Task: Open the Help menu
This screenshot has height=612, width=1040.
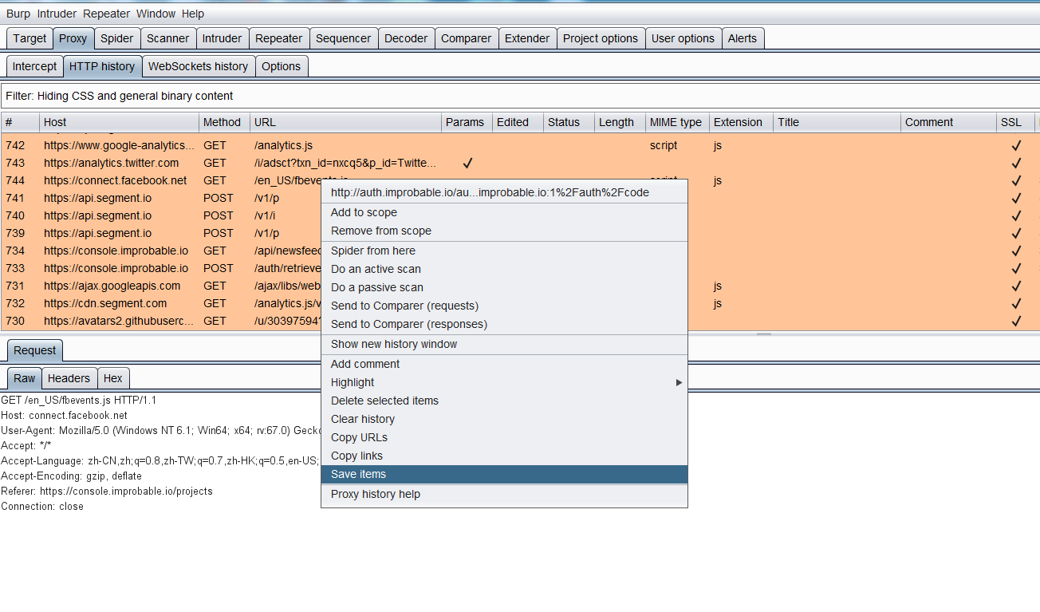Action: click(x=193, y=14)
